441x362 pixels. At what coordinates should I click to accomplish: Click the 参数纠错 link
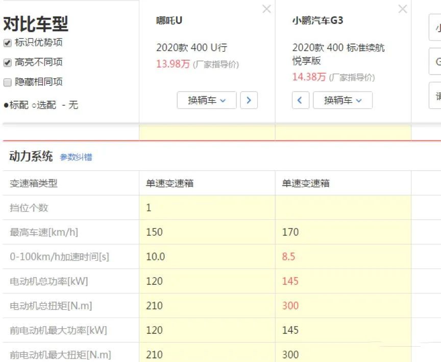click(76, 157)
